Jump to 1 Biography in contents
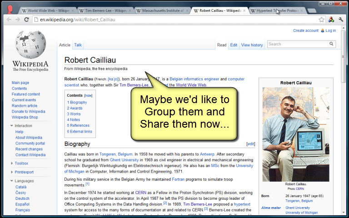Screen dimensions: 349x218 pyautogui.click(x=77, y=102)
